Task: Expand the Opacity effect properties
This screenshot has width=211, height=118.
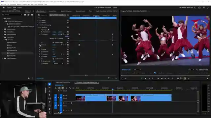Action: [38, 23]
